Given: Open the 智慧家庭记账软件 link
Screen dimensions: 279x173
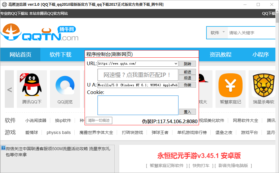Looking at the screenshot, I should point(167,165).
